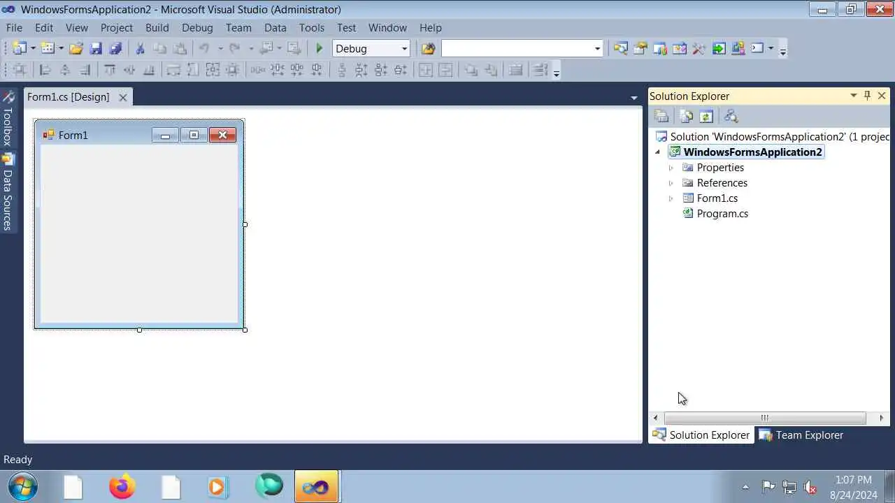This screenshot has height=503, width=895.
Task: Click the Align Rights layout icon
Action: point(85,70)
